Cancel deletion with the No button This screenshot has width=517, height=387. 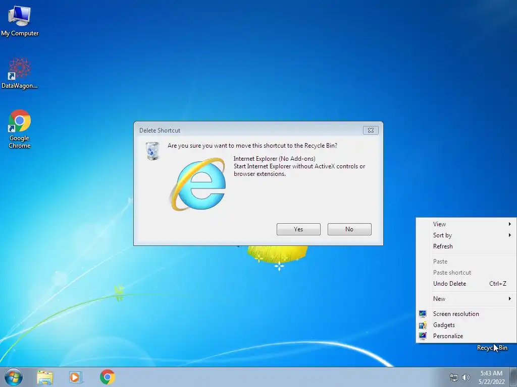(349, 229)
